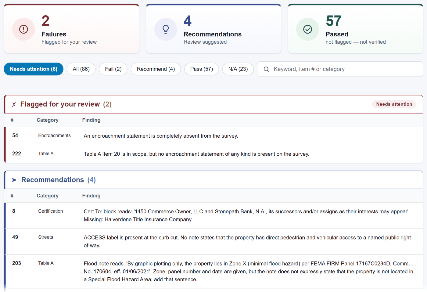The width and height of the screenshot is (427, 292).
Task: Focus the keyword, item # or category search field
Action: point(340,69)
